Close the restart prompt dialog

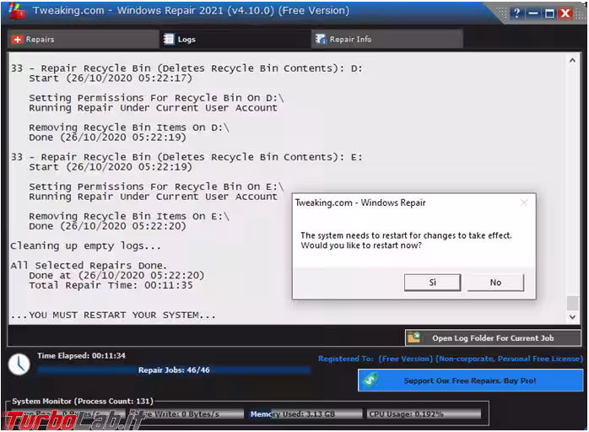pos(524,202)
